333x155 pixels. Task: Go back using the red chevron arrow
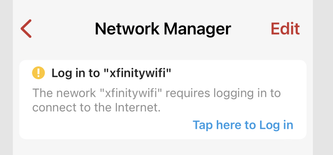pyautogui.click(x=26, y=29)
